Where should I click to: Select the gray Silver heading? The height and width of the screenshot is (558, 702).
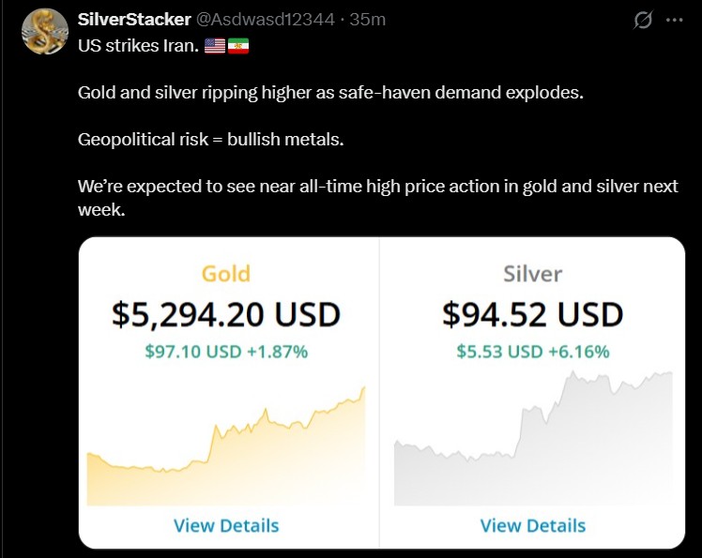532,274
